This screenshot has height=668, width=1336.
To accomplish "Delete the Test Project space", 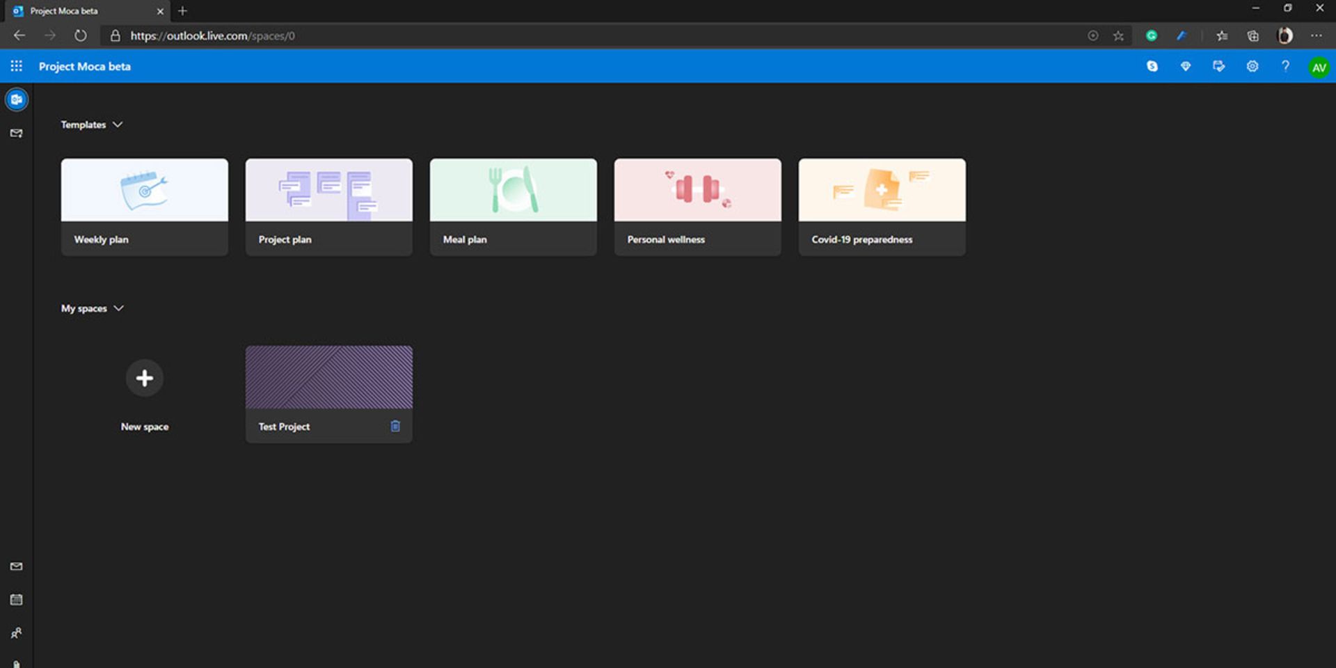I will pyautogui.click(x=395, y=426).
